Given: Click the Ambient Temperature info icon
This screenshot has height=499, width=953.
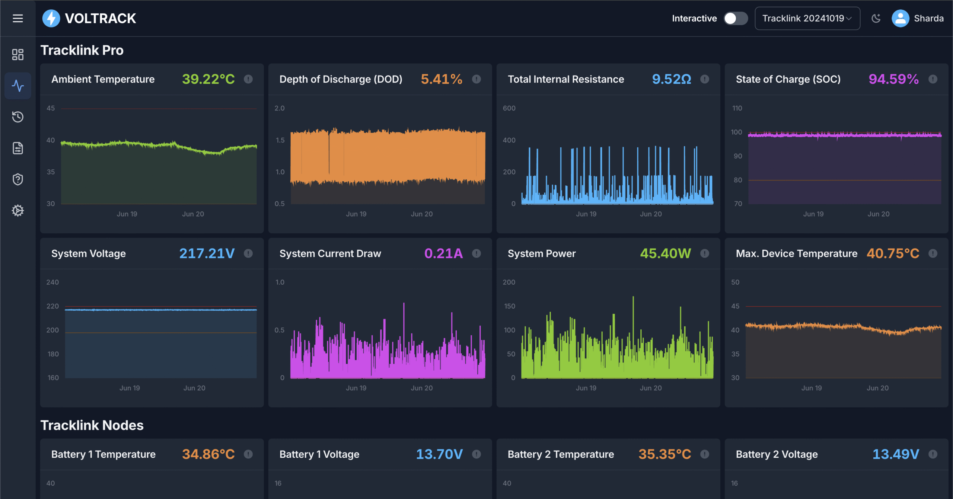Looking at the screenshot, I should (248, 79).
